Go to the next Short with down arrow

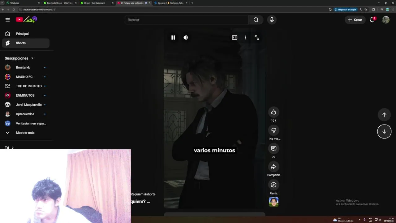pos(384,132)
